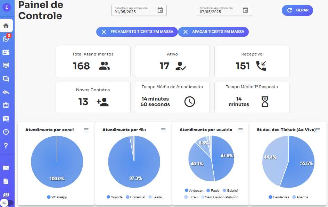Open the chat bubbles icon in the sidebar
The width and height of the screenshot is (328, 207).
coord(7,79)
